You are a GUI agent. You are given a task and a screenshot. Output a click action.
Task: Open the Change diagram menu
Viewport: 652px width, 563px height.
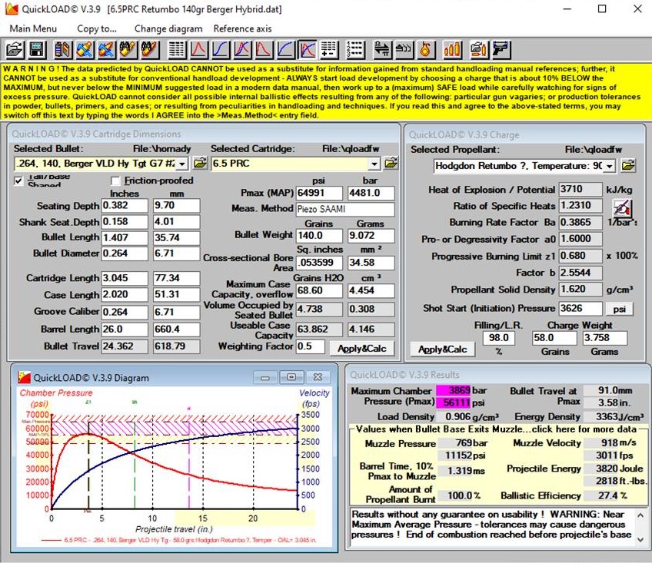click(x=168, y=28)
